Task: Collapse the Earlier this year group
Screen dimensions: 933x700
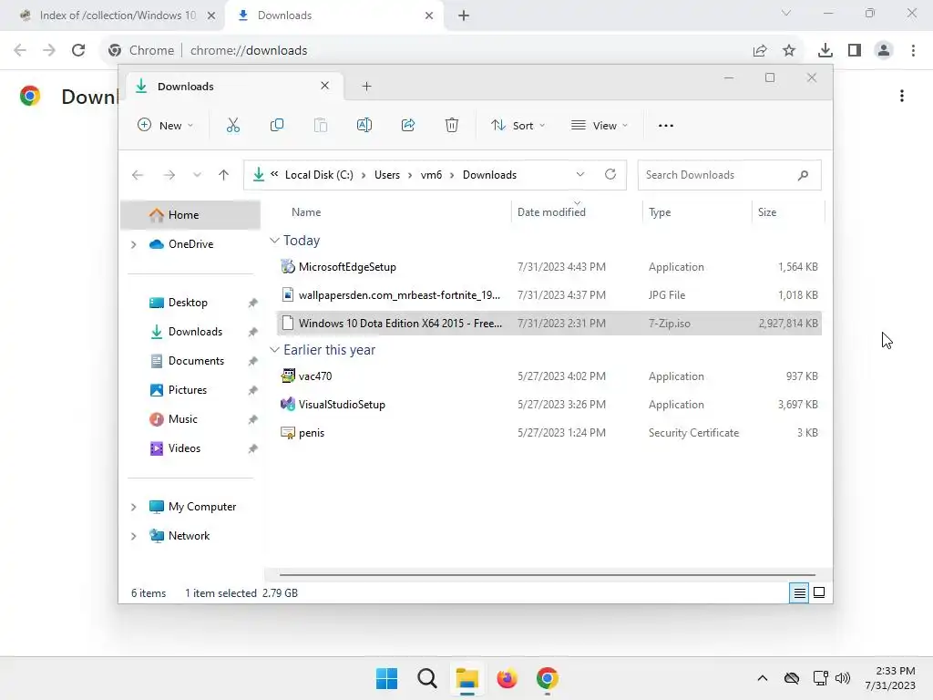Action: point(274,350)
